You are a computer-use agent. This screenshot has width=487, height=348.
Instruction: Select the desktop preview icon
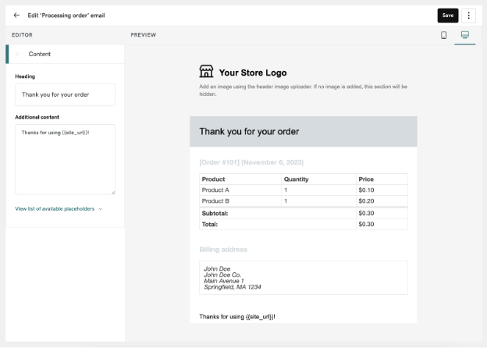point(465,35)
